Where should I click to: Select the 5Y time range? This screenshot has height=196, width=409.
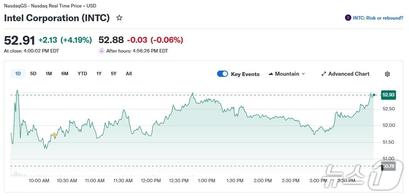[113, 74]
